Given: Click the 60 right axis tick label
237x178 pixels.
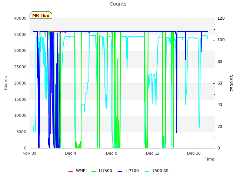Looking at the screenshot, I should 220,83.
